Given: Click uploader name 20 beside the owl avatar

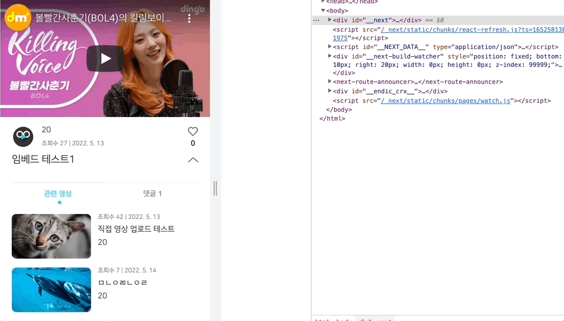Looking at the screenshot, I should tap(46, 130).
